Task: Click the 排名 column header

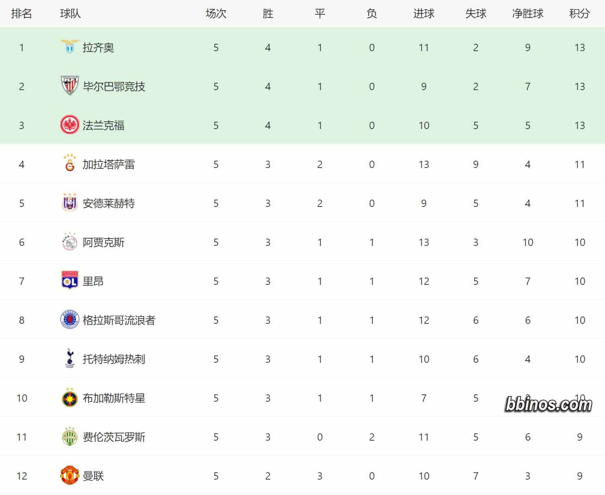Action: 22,13
